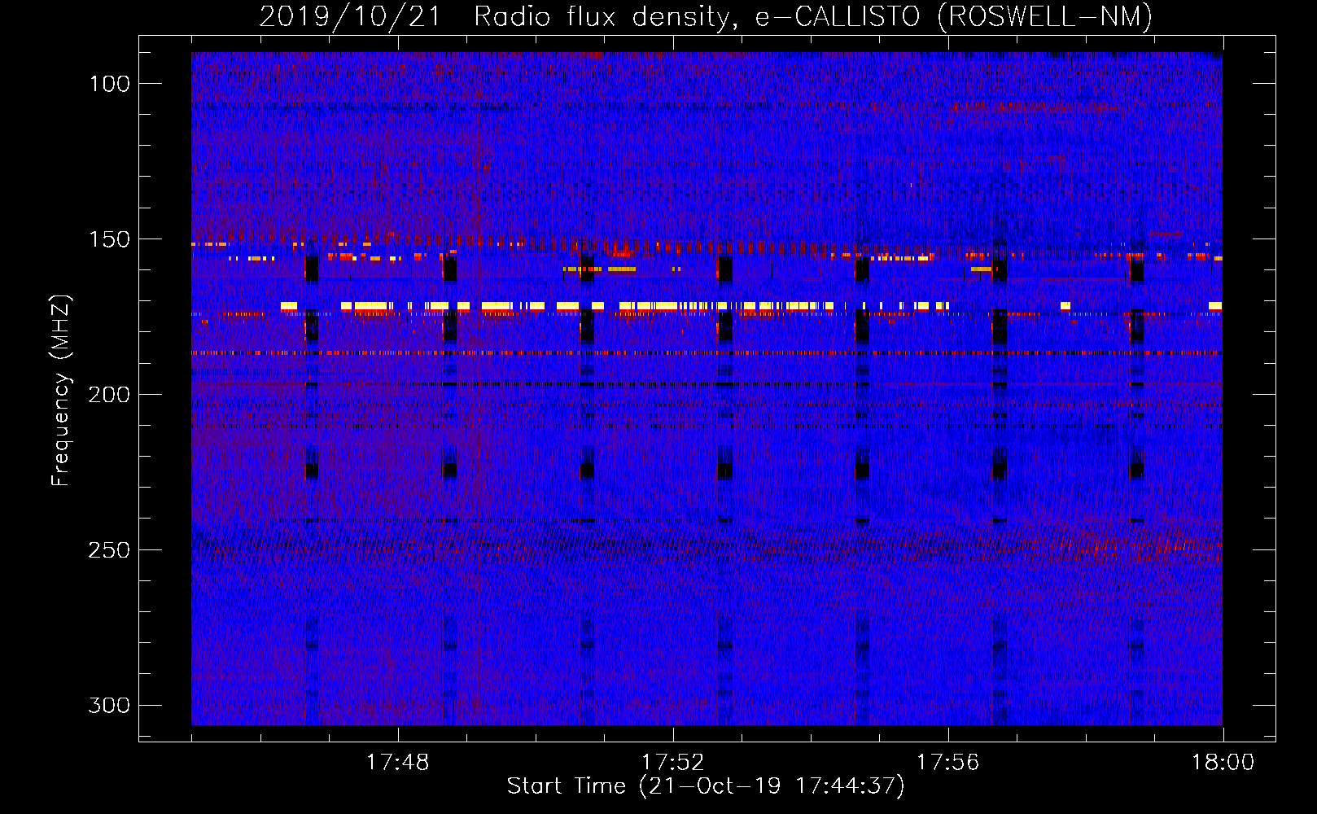The image size is (1317, 814).
Task: Click the '17:56' time tick label
Action: point(947,763)
